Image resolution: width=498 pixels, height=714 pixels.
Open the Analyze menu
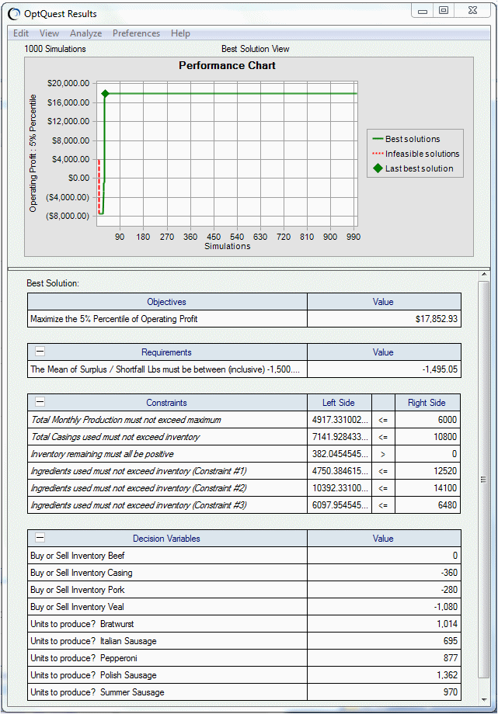[x=85, y=33]
